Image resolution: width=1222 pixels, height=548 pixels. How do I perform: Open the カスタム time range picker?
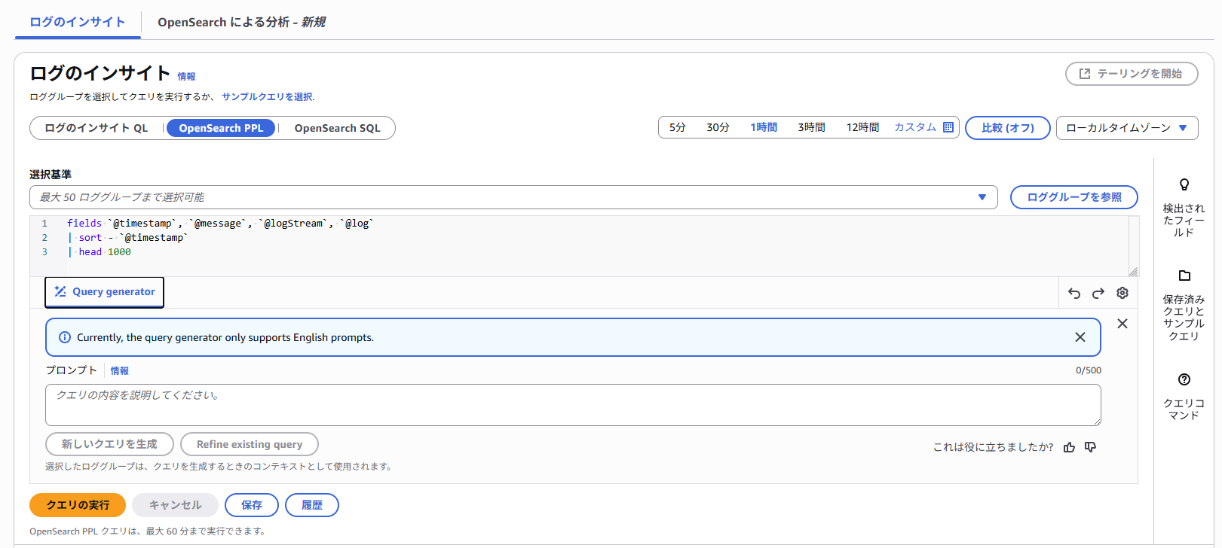tap(924, 127)
